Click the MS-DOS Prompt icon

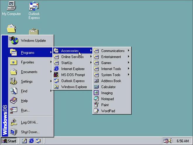(x=56, y=75)
